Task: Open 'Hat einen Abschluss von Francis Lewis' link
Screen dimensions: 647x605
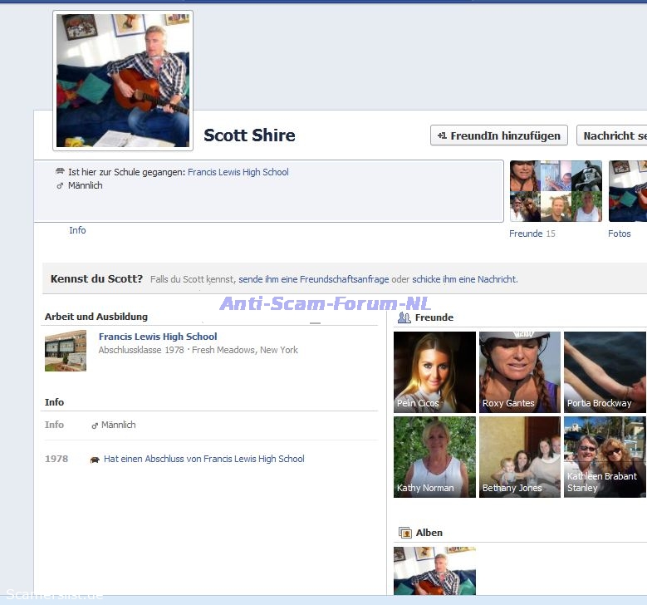Action: click(x=203, y=459)
